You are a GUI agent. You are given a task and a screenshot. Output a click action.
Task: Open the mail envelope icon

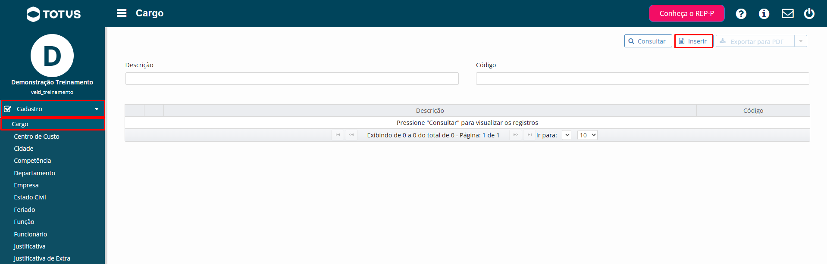(787, 14)
